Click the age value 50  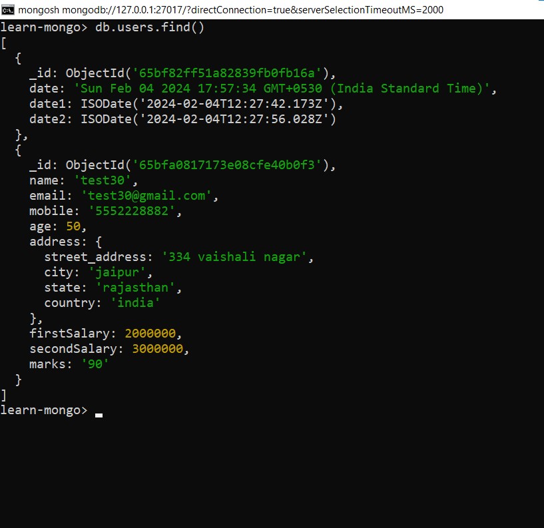73,226
